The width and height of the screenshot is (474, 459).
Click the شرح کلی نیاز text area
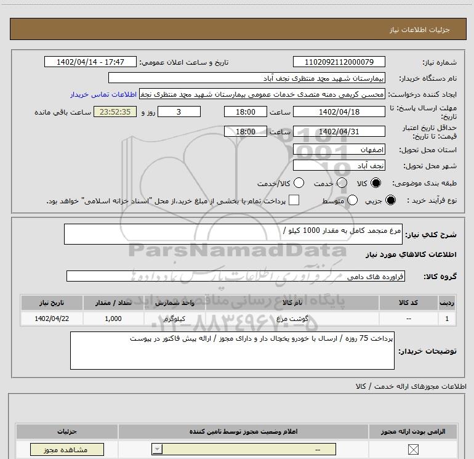point(233,234)
